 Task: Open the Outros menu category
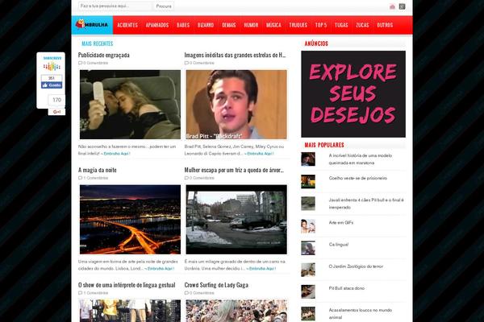click(385, 25)
